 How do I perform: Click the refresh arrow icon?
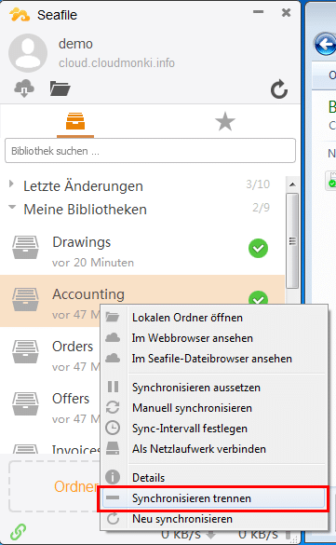coord(279,89)
